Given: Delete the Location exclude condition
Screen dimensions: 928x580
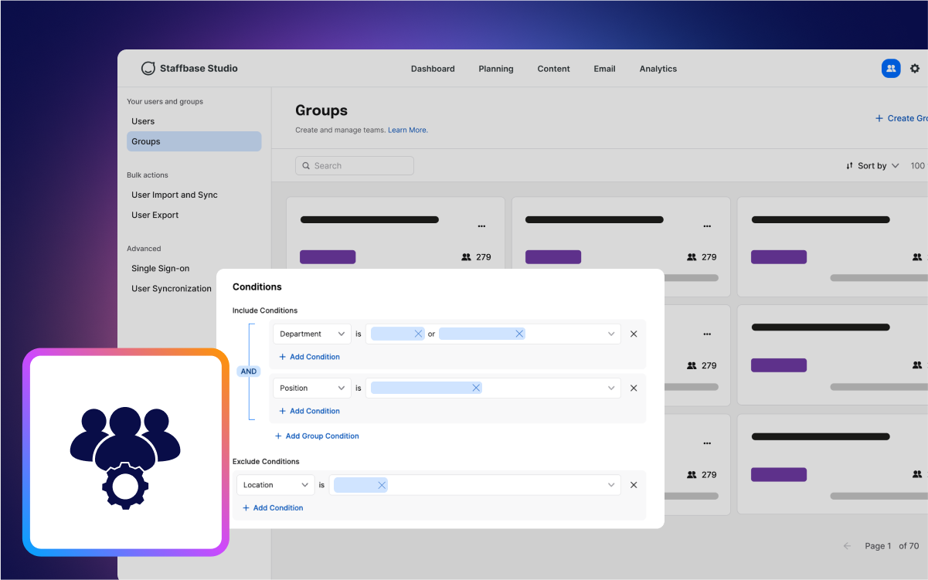Looking at the screenshot, I should click(634, 485).
